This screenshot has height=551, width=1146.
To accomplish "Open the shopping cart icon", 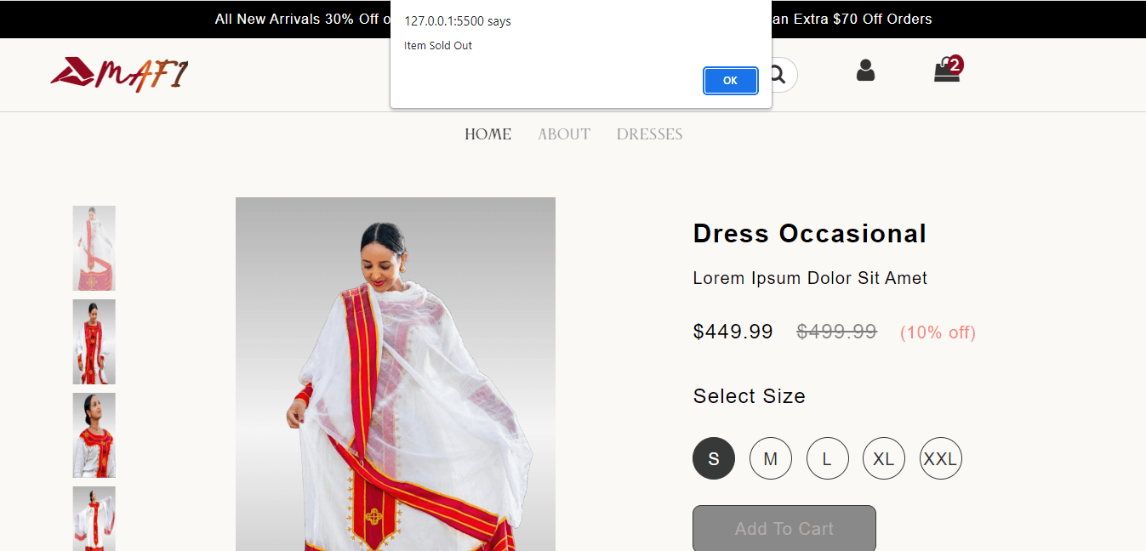I will 947,71.
